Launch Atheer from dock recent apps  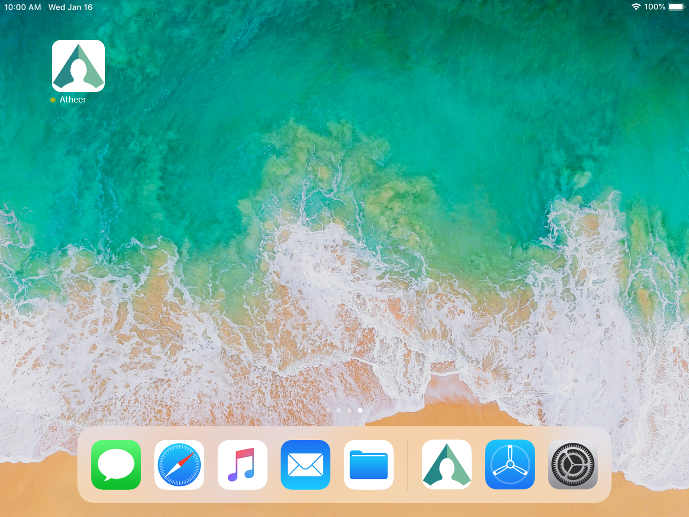point(447,465)
